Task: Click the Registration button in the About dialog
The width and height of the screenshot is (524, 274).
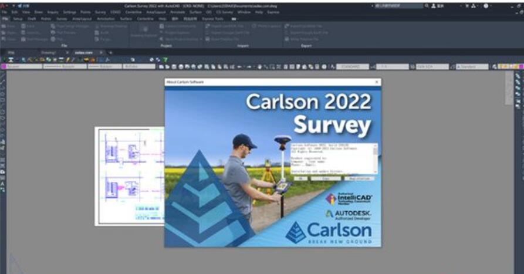Action: click(x=360, y=179)
